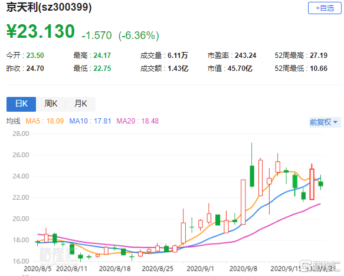Click MA20 indicator value 18.48

point(150,121)
